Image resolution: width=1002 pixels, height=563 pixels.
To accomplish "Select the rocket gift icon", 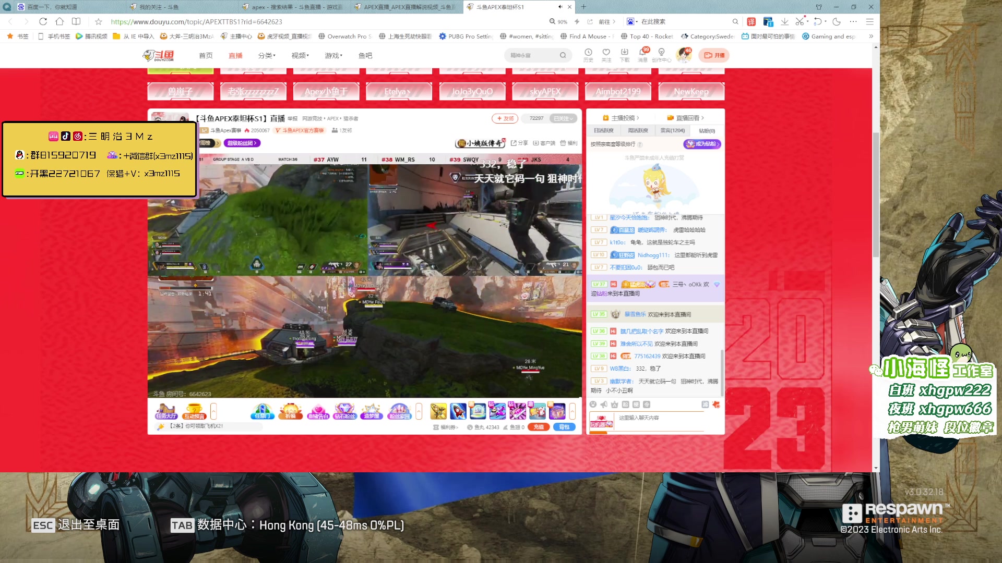I will 458,411.
